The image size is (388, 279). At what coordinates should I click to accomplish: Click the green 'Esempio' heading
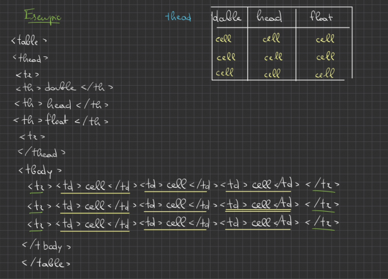42,17
